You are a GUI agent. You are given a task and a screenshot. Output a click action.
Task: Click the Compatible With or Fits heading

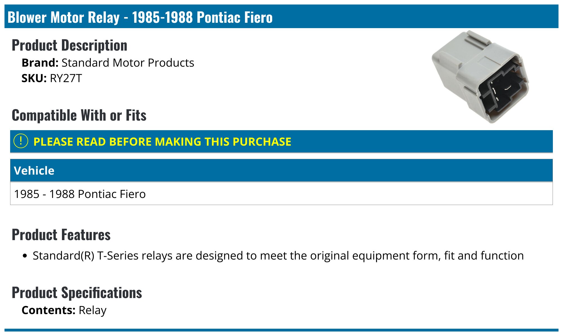coord(79,115)
